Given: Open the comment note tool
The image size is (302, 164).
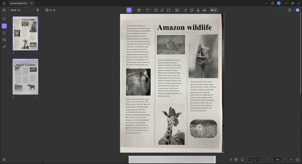Looking at the screenshot, I should click(156, 10).
